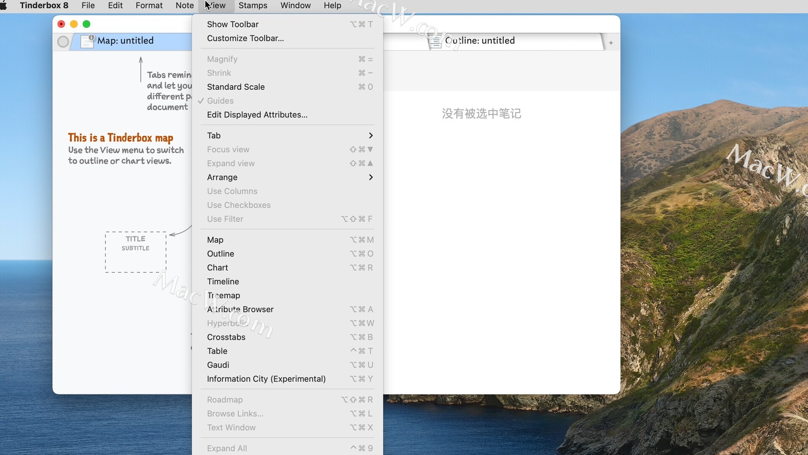
Task: Click the 'This is a Tinderbox map' heading
Action: click(121, 138)
